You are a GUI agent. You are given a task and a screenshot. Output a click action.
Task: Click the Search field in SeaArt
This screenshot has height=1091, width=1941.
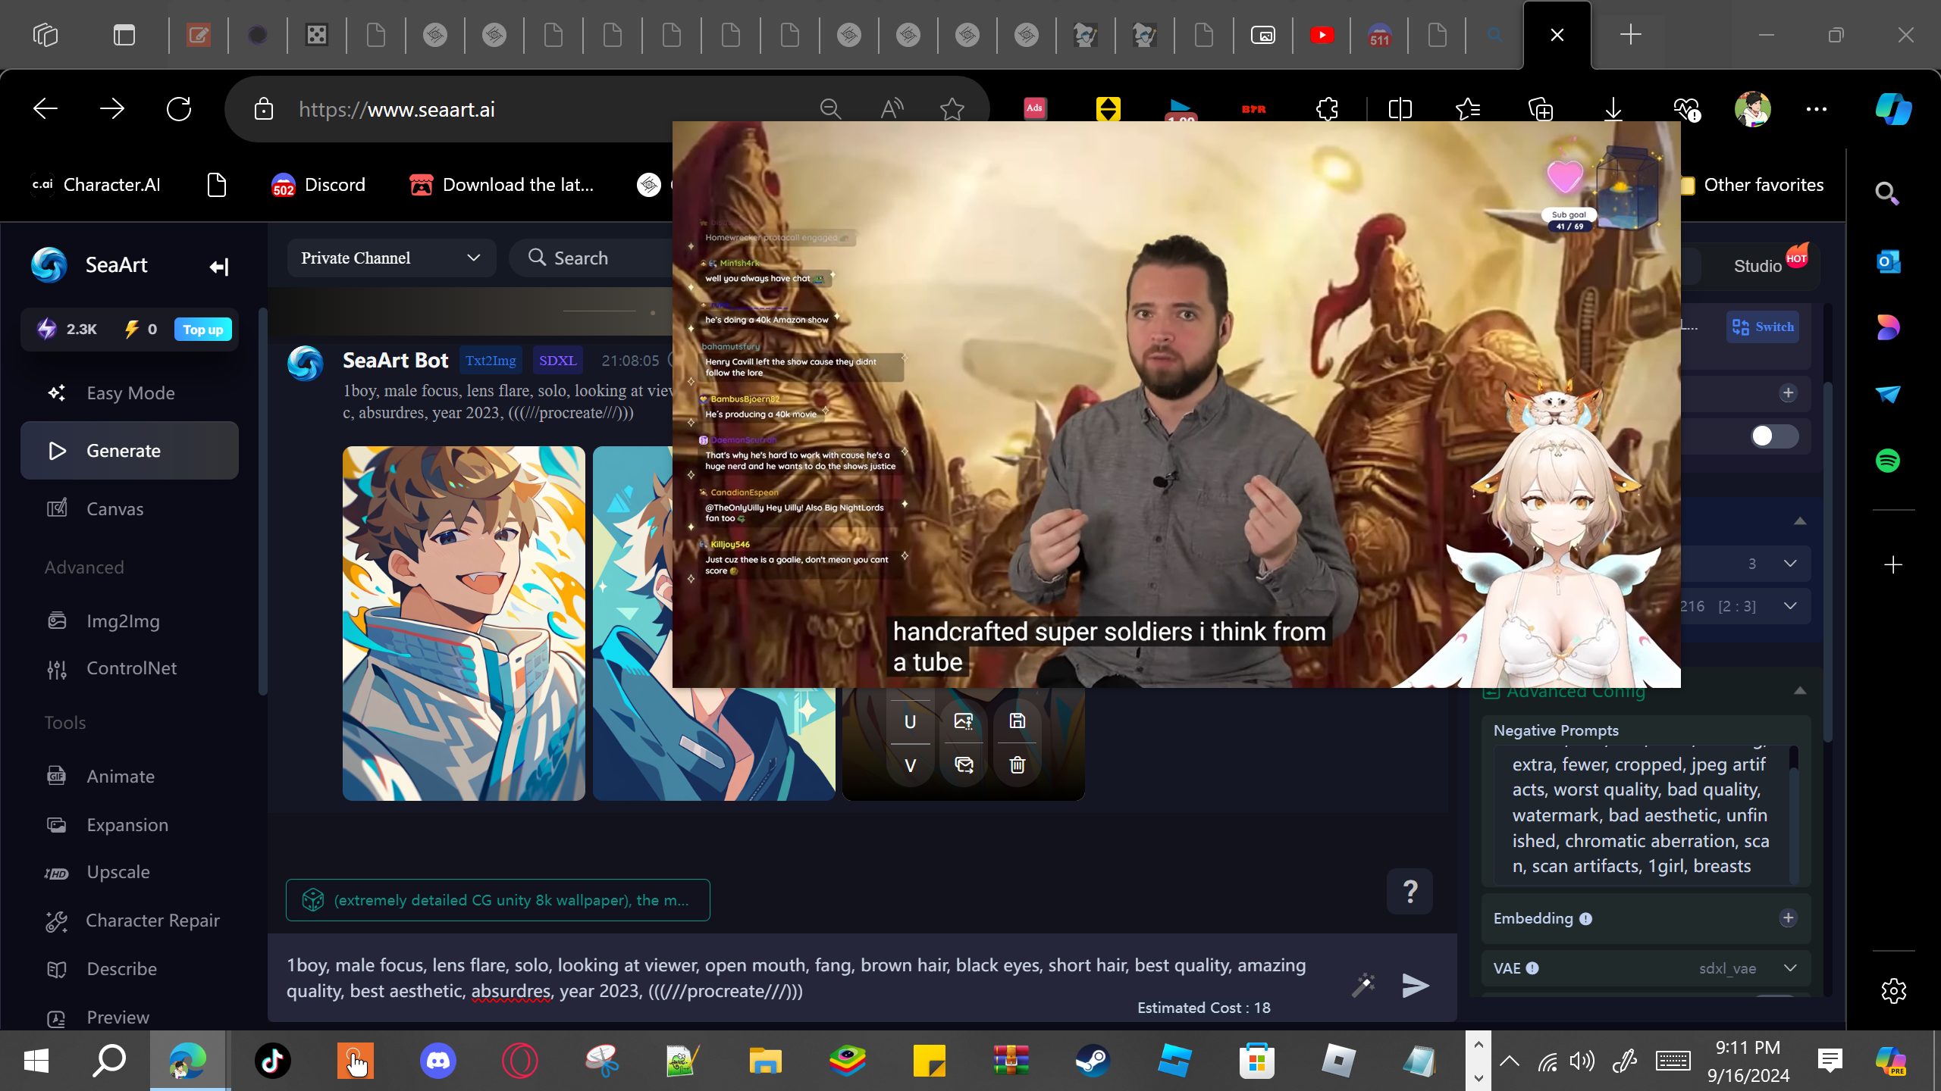click(591, 258)
